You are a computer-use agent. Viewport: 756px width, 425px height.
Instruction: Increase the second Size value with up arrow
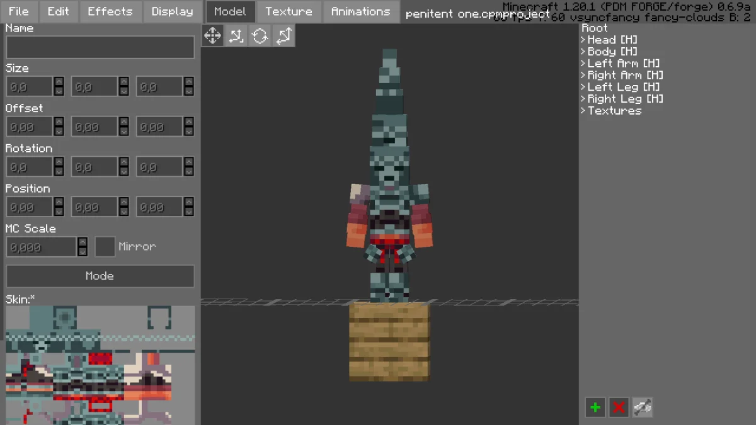[x=124, y=82]
